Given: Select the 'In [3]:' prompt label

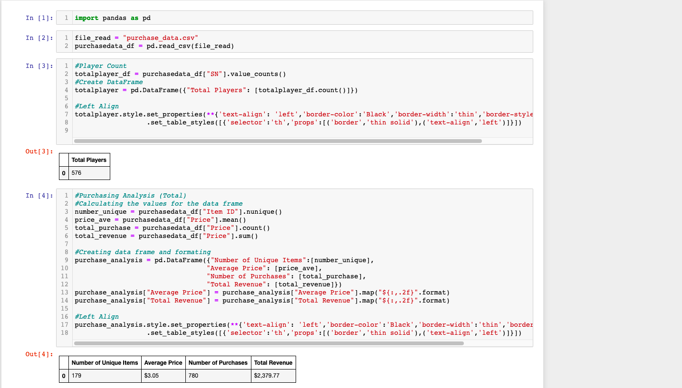Looking at the screenshot, I should pyautogui.click(x=39, y=66).
